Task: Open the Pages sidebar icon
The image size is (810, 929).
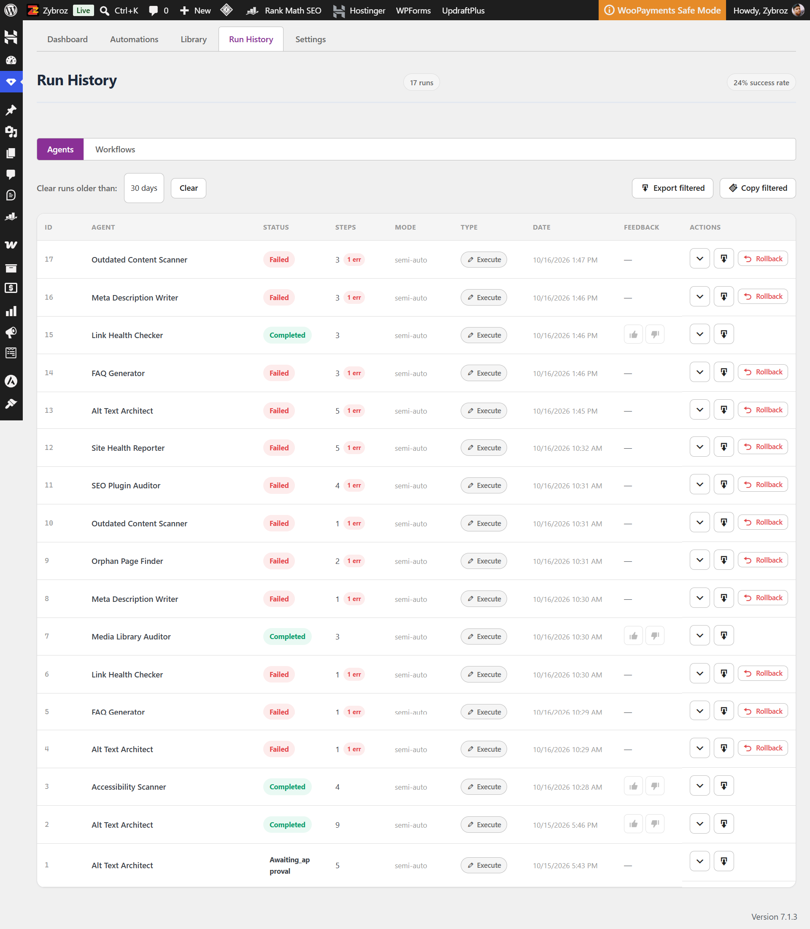Action: (11, 153)
